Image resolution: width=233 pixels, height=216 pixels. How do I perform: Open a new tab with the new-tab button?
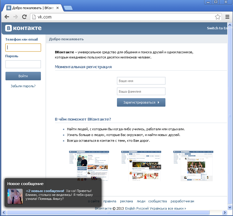click(68, 8)
